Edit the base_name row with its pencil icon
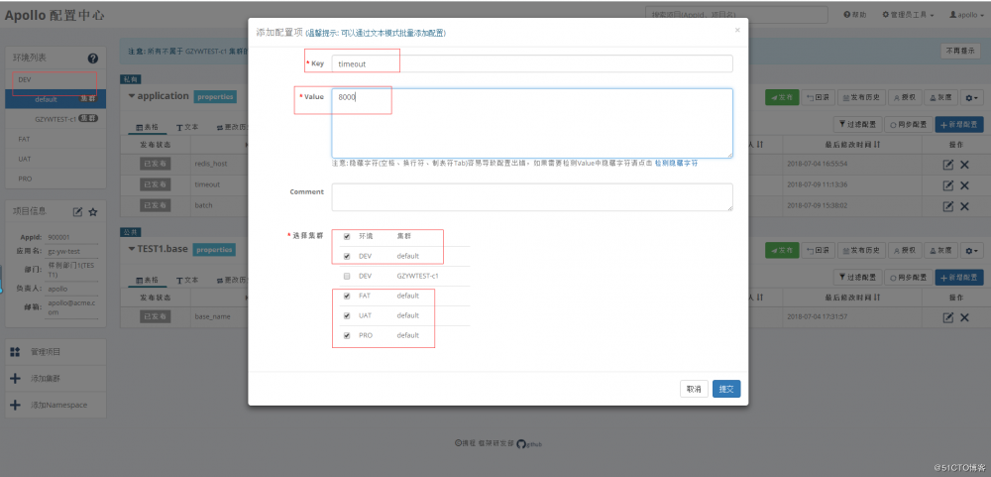This screenshot has height=477, width=991. (948, 317)
